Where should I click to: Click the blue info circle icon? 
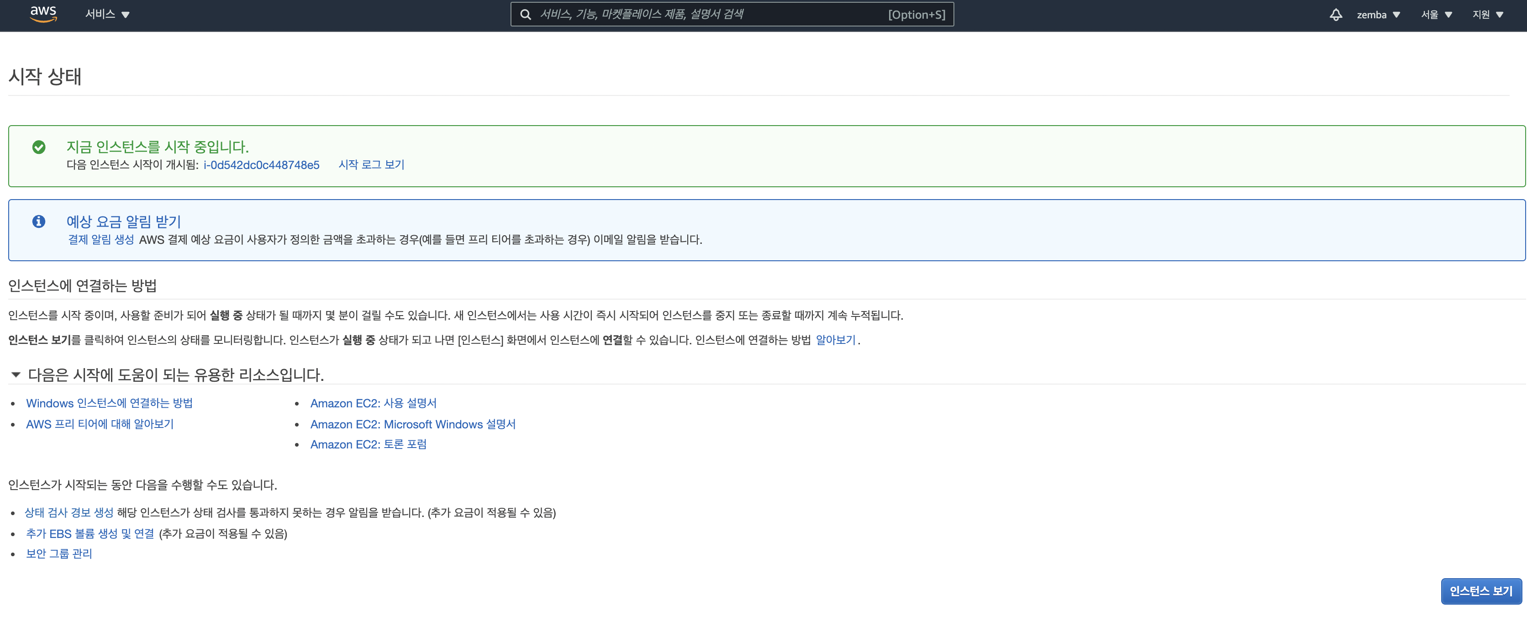point(39,222)
